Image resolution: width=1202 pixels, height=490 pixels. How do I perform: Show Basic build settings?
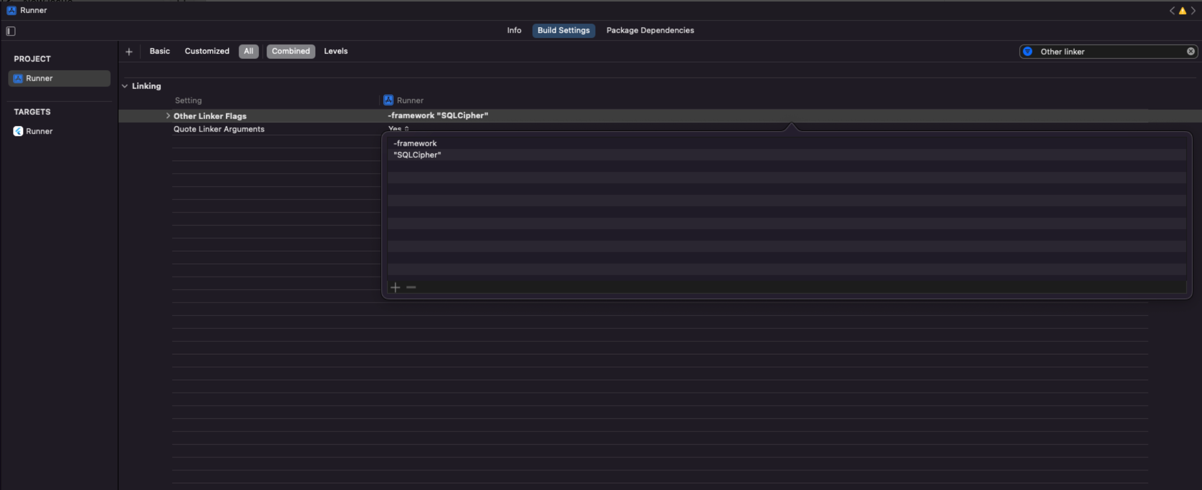point(159,51)
